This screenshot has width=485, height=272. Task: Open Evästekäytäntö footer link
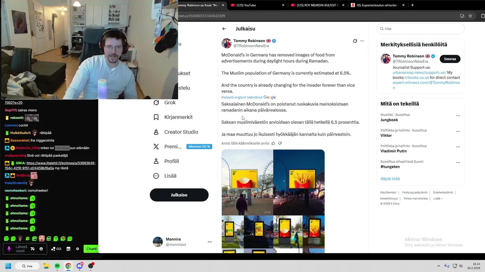pos(443,193)
